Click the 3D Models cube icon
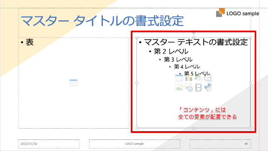 click(x=208, y=79)
